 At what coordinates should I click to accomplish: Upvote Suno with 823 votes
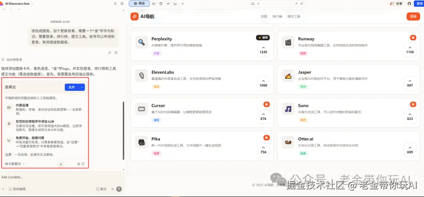coord(410,116)
